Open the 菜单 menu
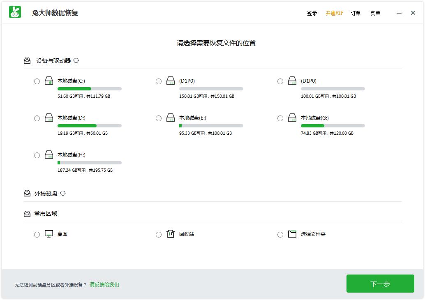The height and width of the screenshot is (300, 425). click(x=375, y=13)
